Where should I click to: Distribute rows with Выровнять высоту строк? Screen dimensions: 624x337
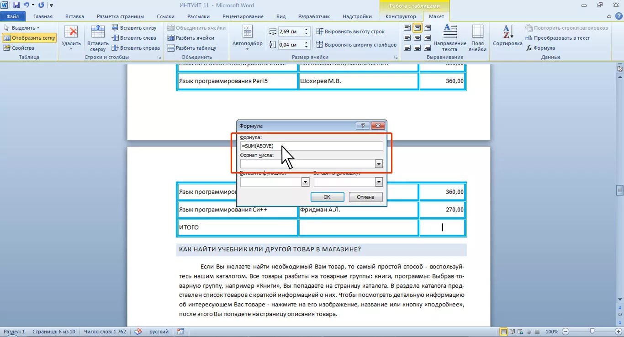(x=350, y=32)
